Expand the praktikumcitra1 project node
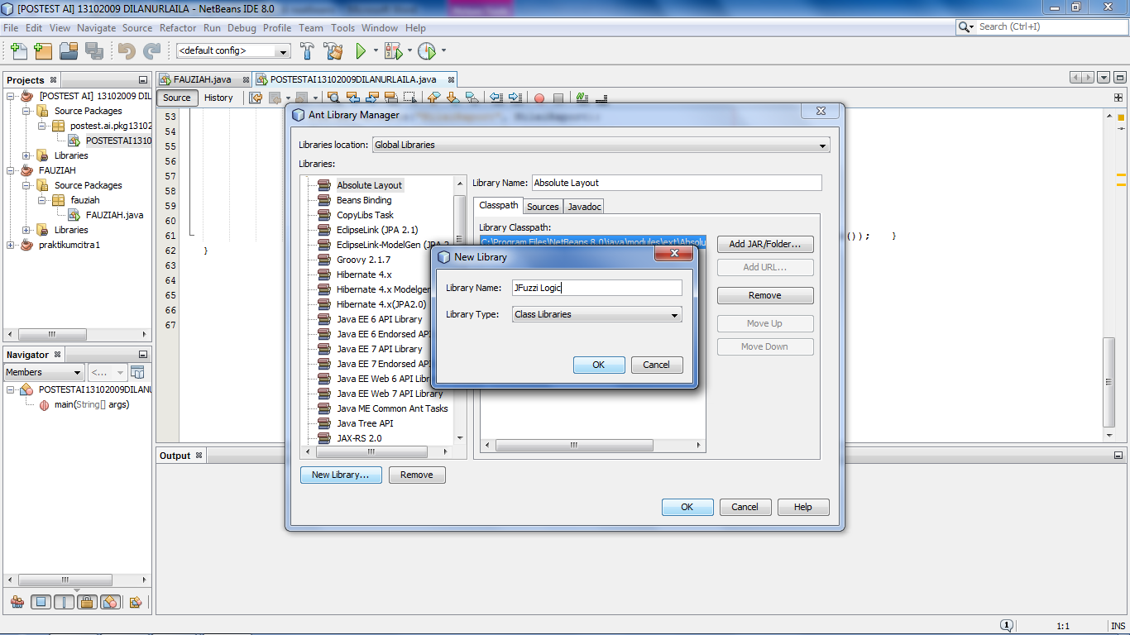 click(11, 245)
